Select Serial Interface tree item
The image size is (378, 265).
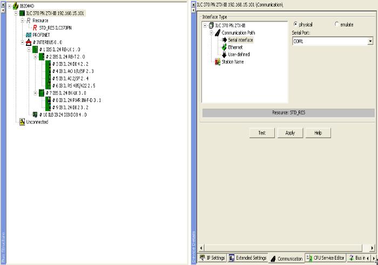[241, 40]
